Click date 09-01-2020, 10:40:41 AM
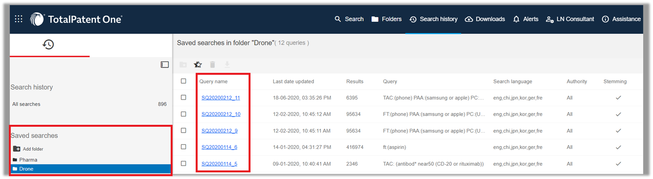The width and height of the screenshot is (653, 179). click(x=302, y=164)
